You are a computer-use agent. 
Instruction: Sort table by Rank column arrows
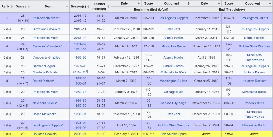[11, 6]
